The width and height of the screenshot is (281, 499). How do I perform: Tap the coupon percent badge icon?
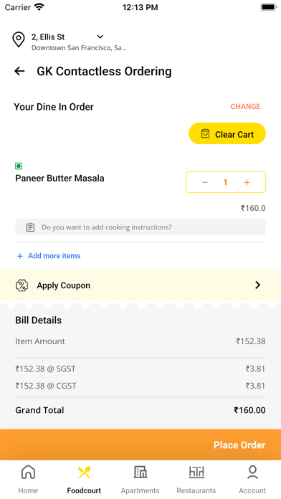pyautogui.click(x=22, y=285)
